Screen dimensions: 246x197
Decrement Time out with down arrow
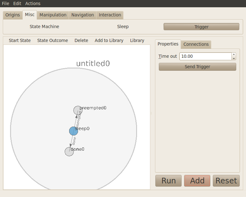tap(234, 58)
